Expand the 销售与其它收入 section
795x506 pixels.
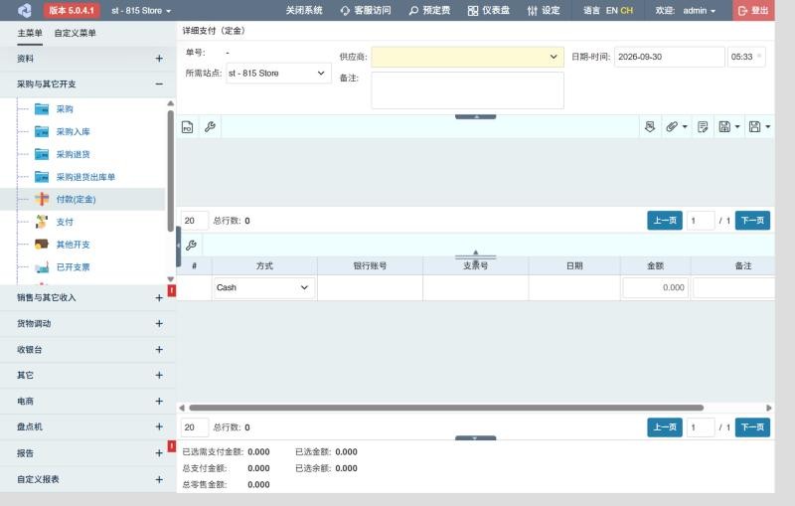tap(159, 297)
